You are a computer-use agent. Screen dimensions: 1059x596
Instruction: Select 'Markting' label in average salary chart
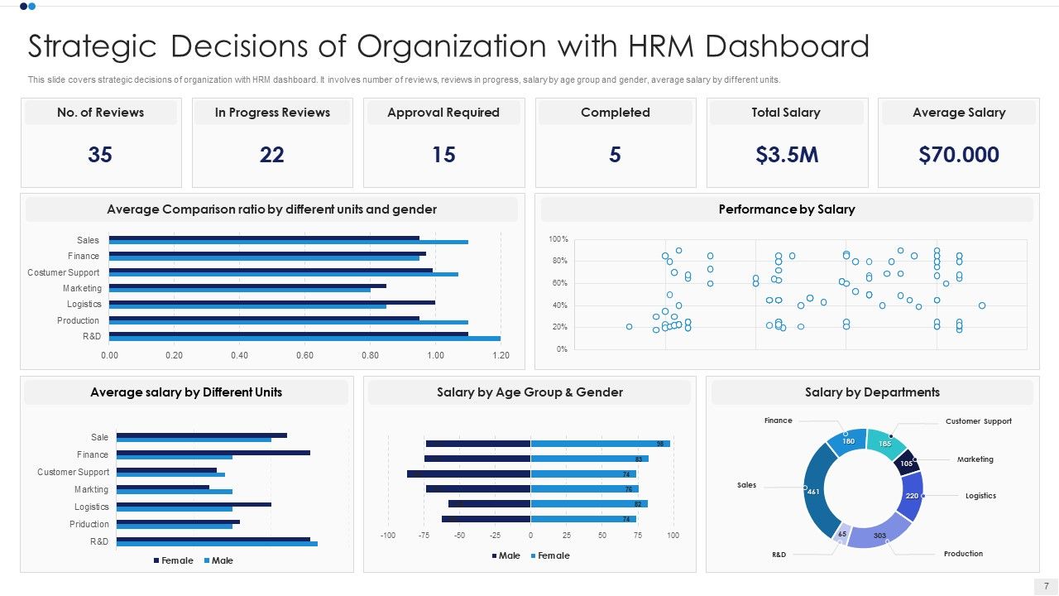[x=91, y=489]
